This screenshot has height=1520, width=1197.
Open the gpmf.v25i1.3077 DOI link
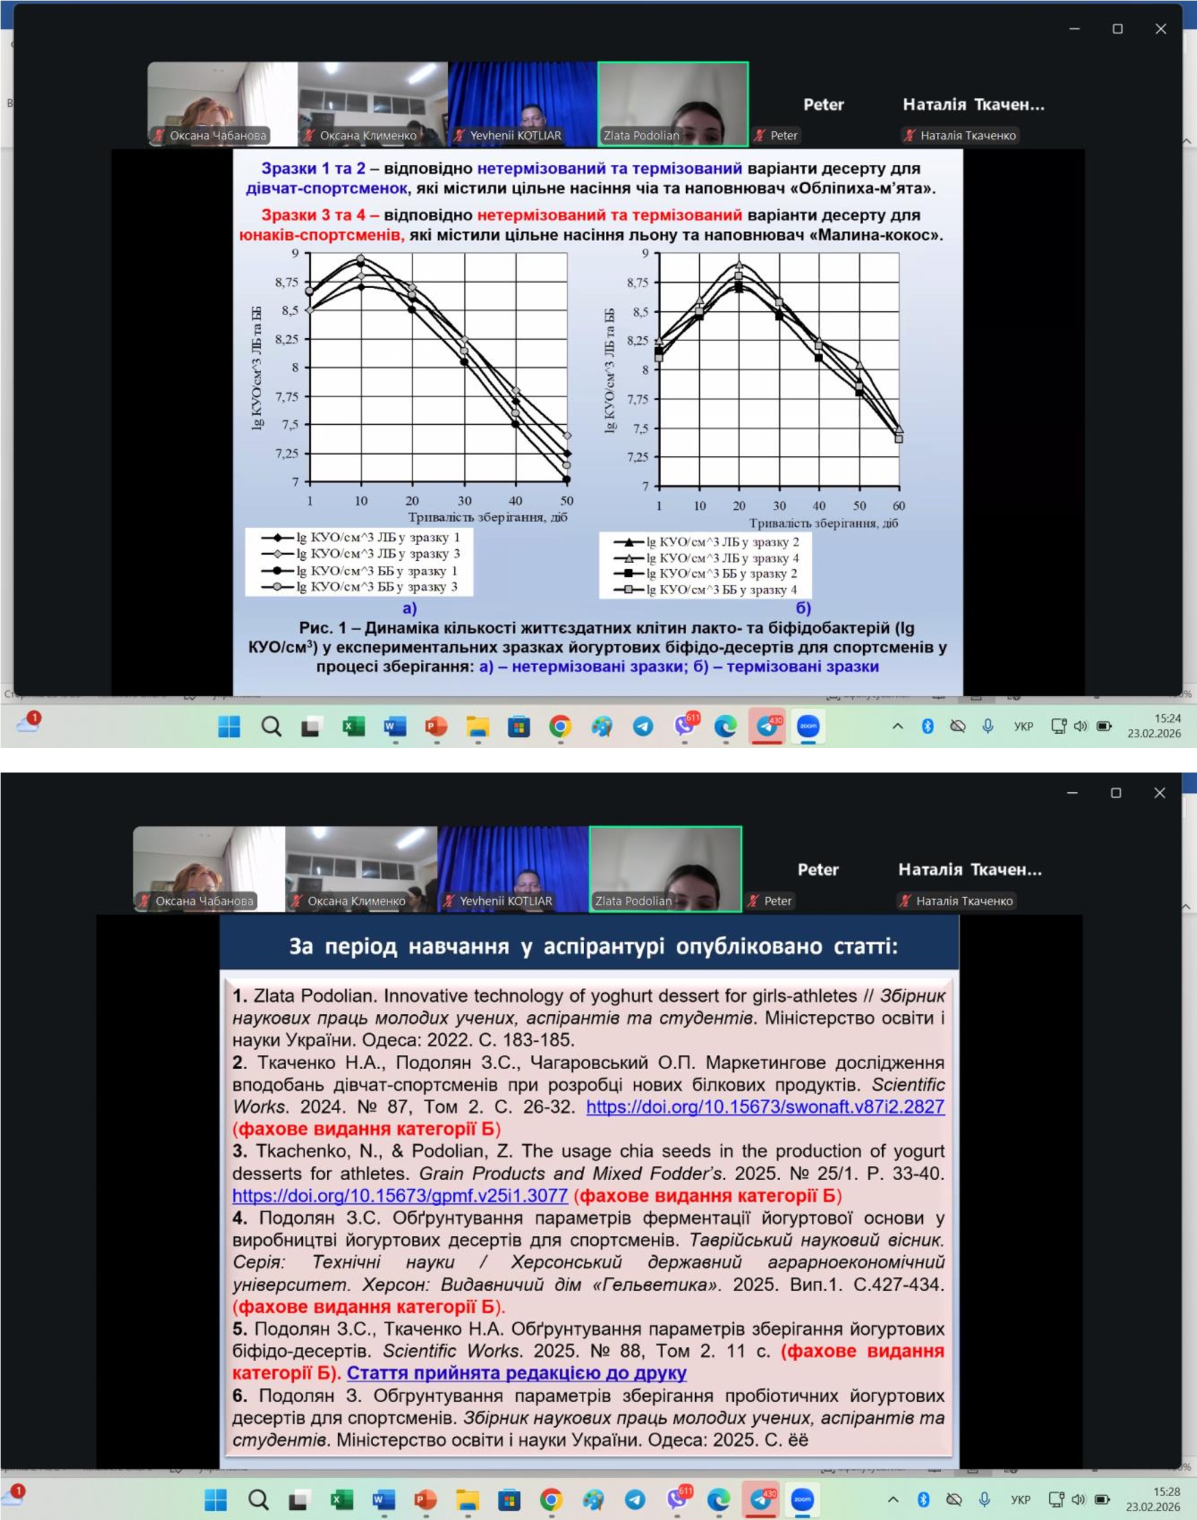pos(399,1196)
